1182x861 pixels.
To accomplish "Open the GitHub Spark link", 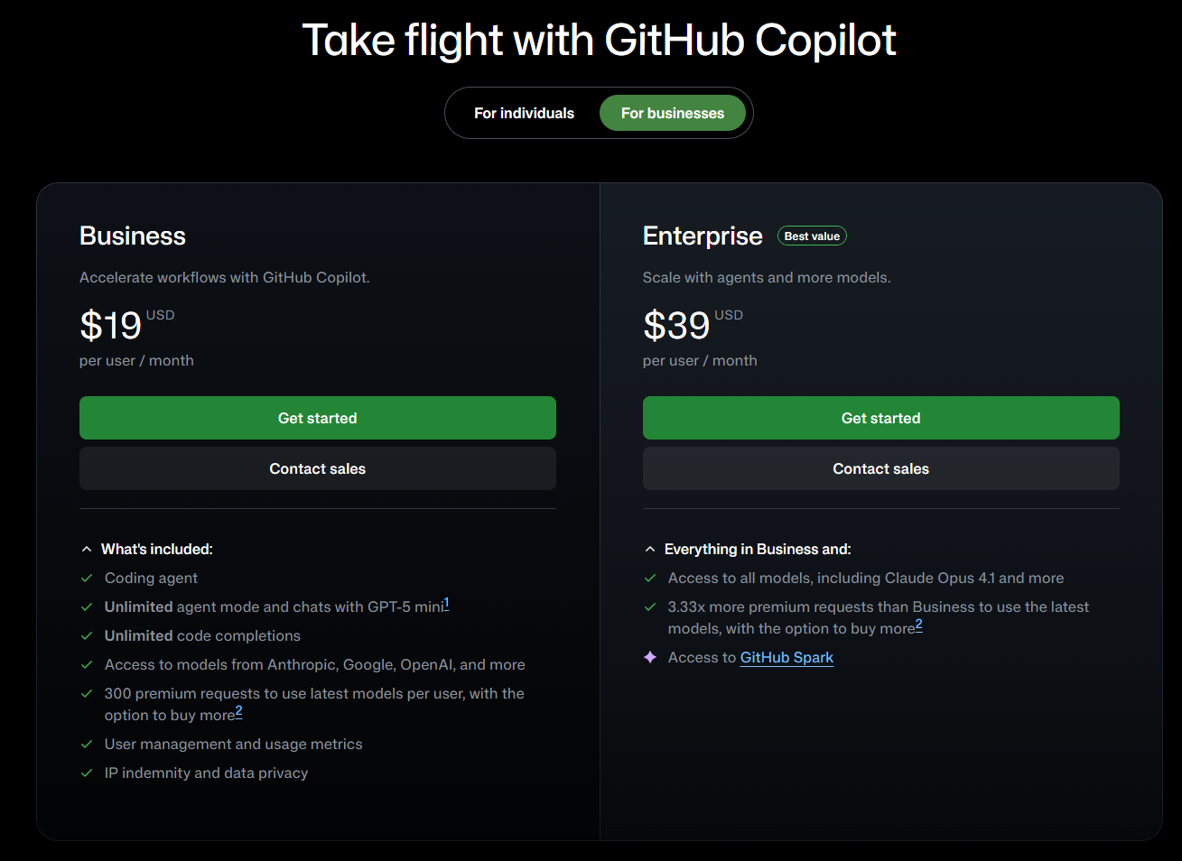I will [786, 658].
